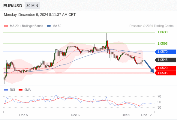The width and height of the screenshot is (177, 120).
Task: Toggle the RSI legend entry
Action: (x=10, y=90)
